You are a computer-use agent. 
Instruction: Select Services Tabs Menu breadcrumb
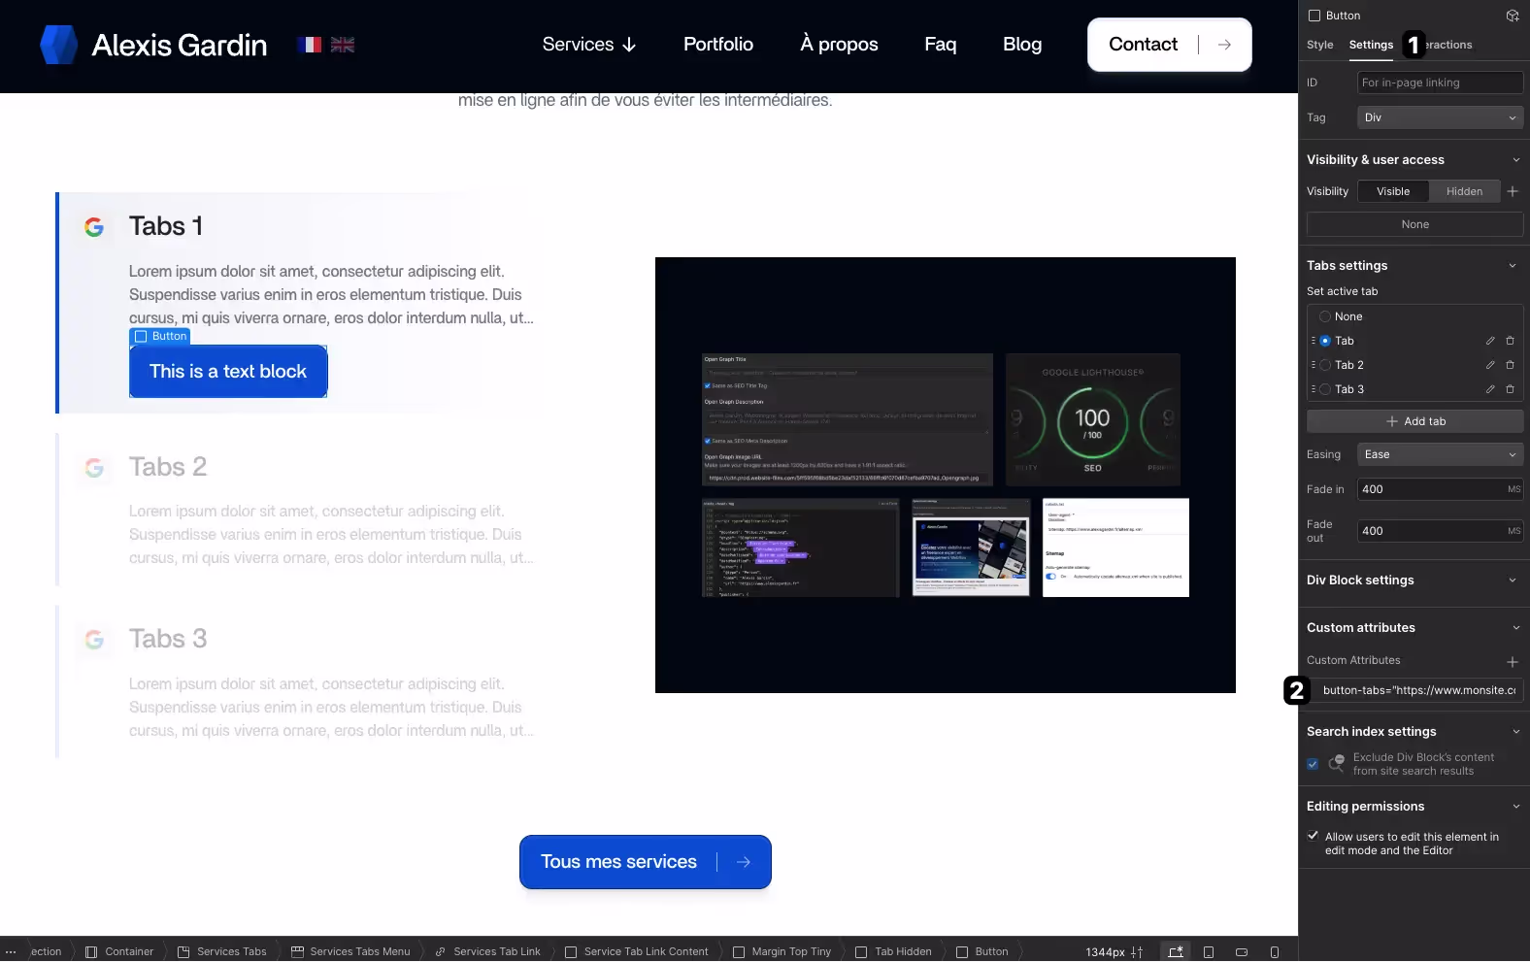click(351, 951)
